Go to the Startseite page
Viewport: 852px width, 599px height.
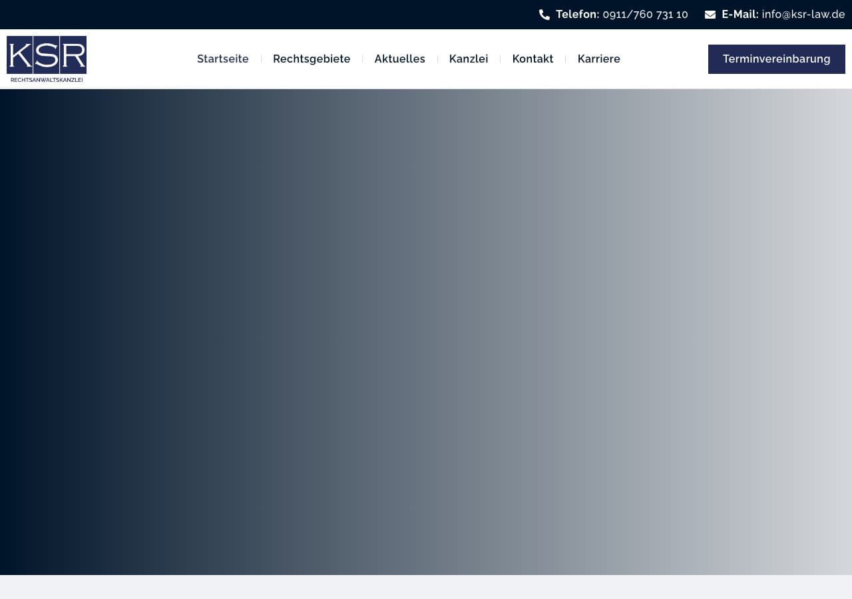(x=222, y=59)
